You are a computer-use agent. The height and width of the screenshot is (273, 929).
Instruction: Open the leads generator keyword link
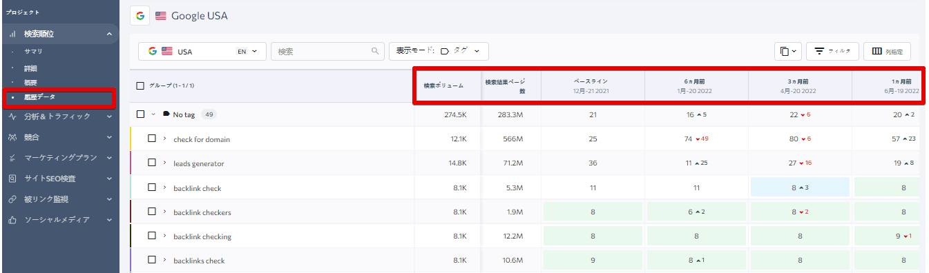pyautogui.click(x=199, y=163)
